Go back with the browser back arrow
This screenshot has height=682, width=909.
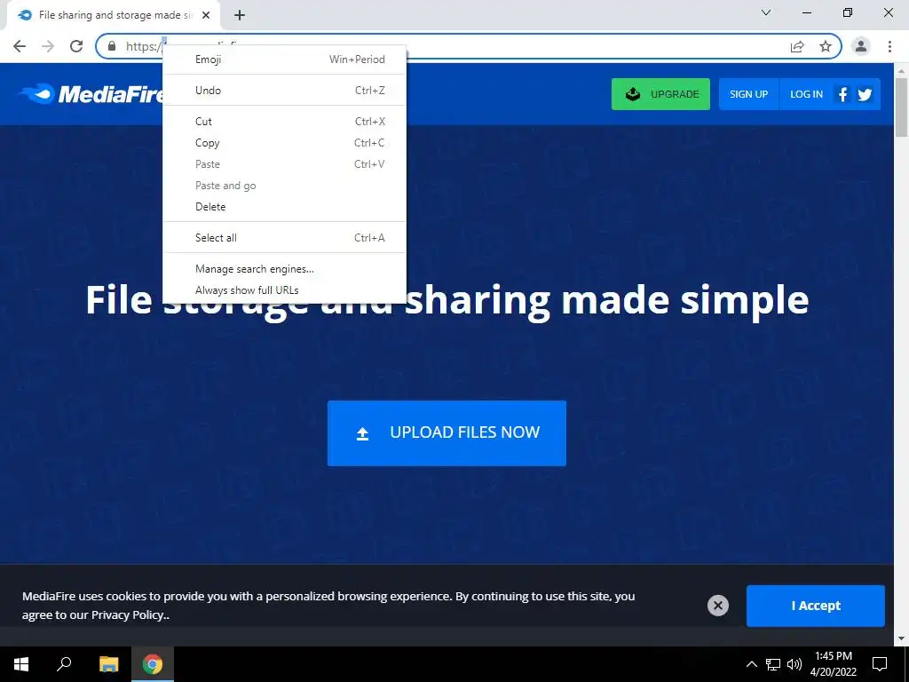point(20,46)
